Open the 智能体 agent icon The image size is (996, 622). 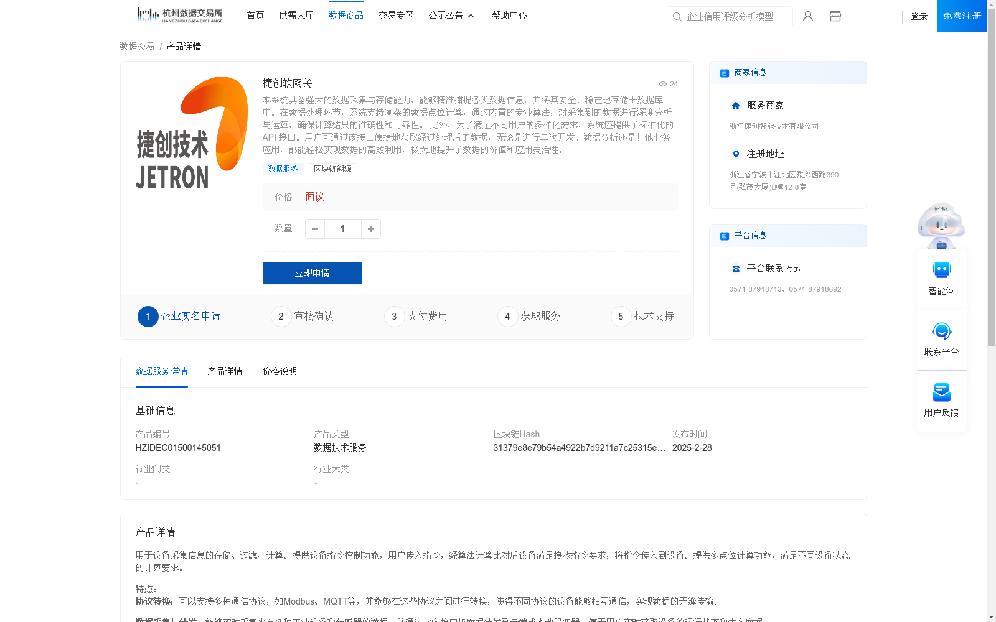[941, 270]
